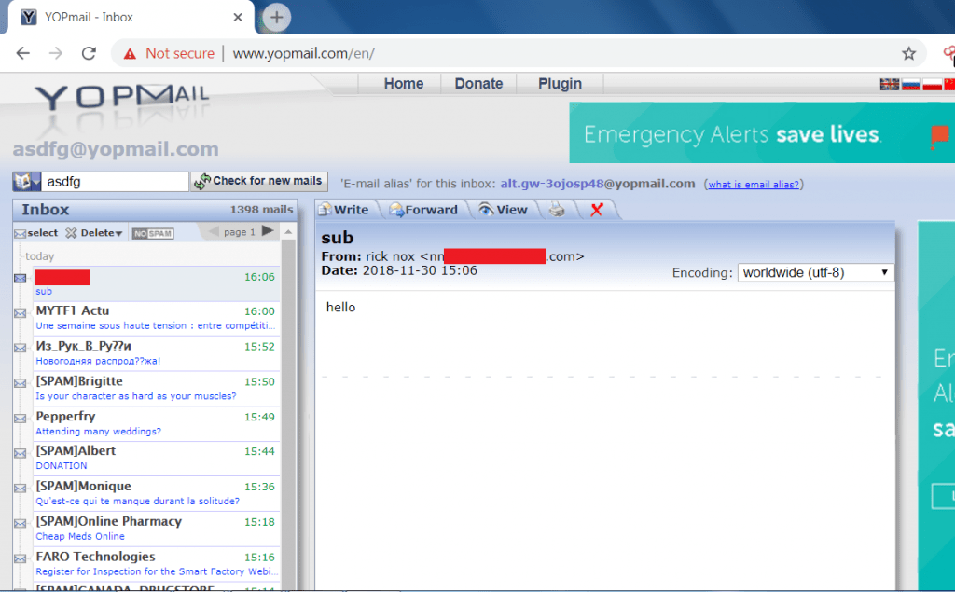
Task: Open the Encoding dropdown
Action: coord(815,272)
